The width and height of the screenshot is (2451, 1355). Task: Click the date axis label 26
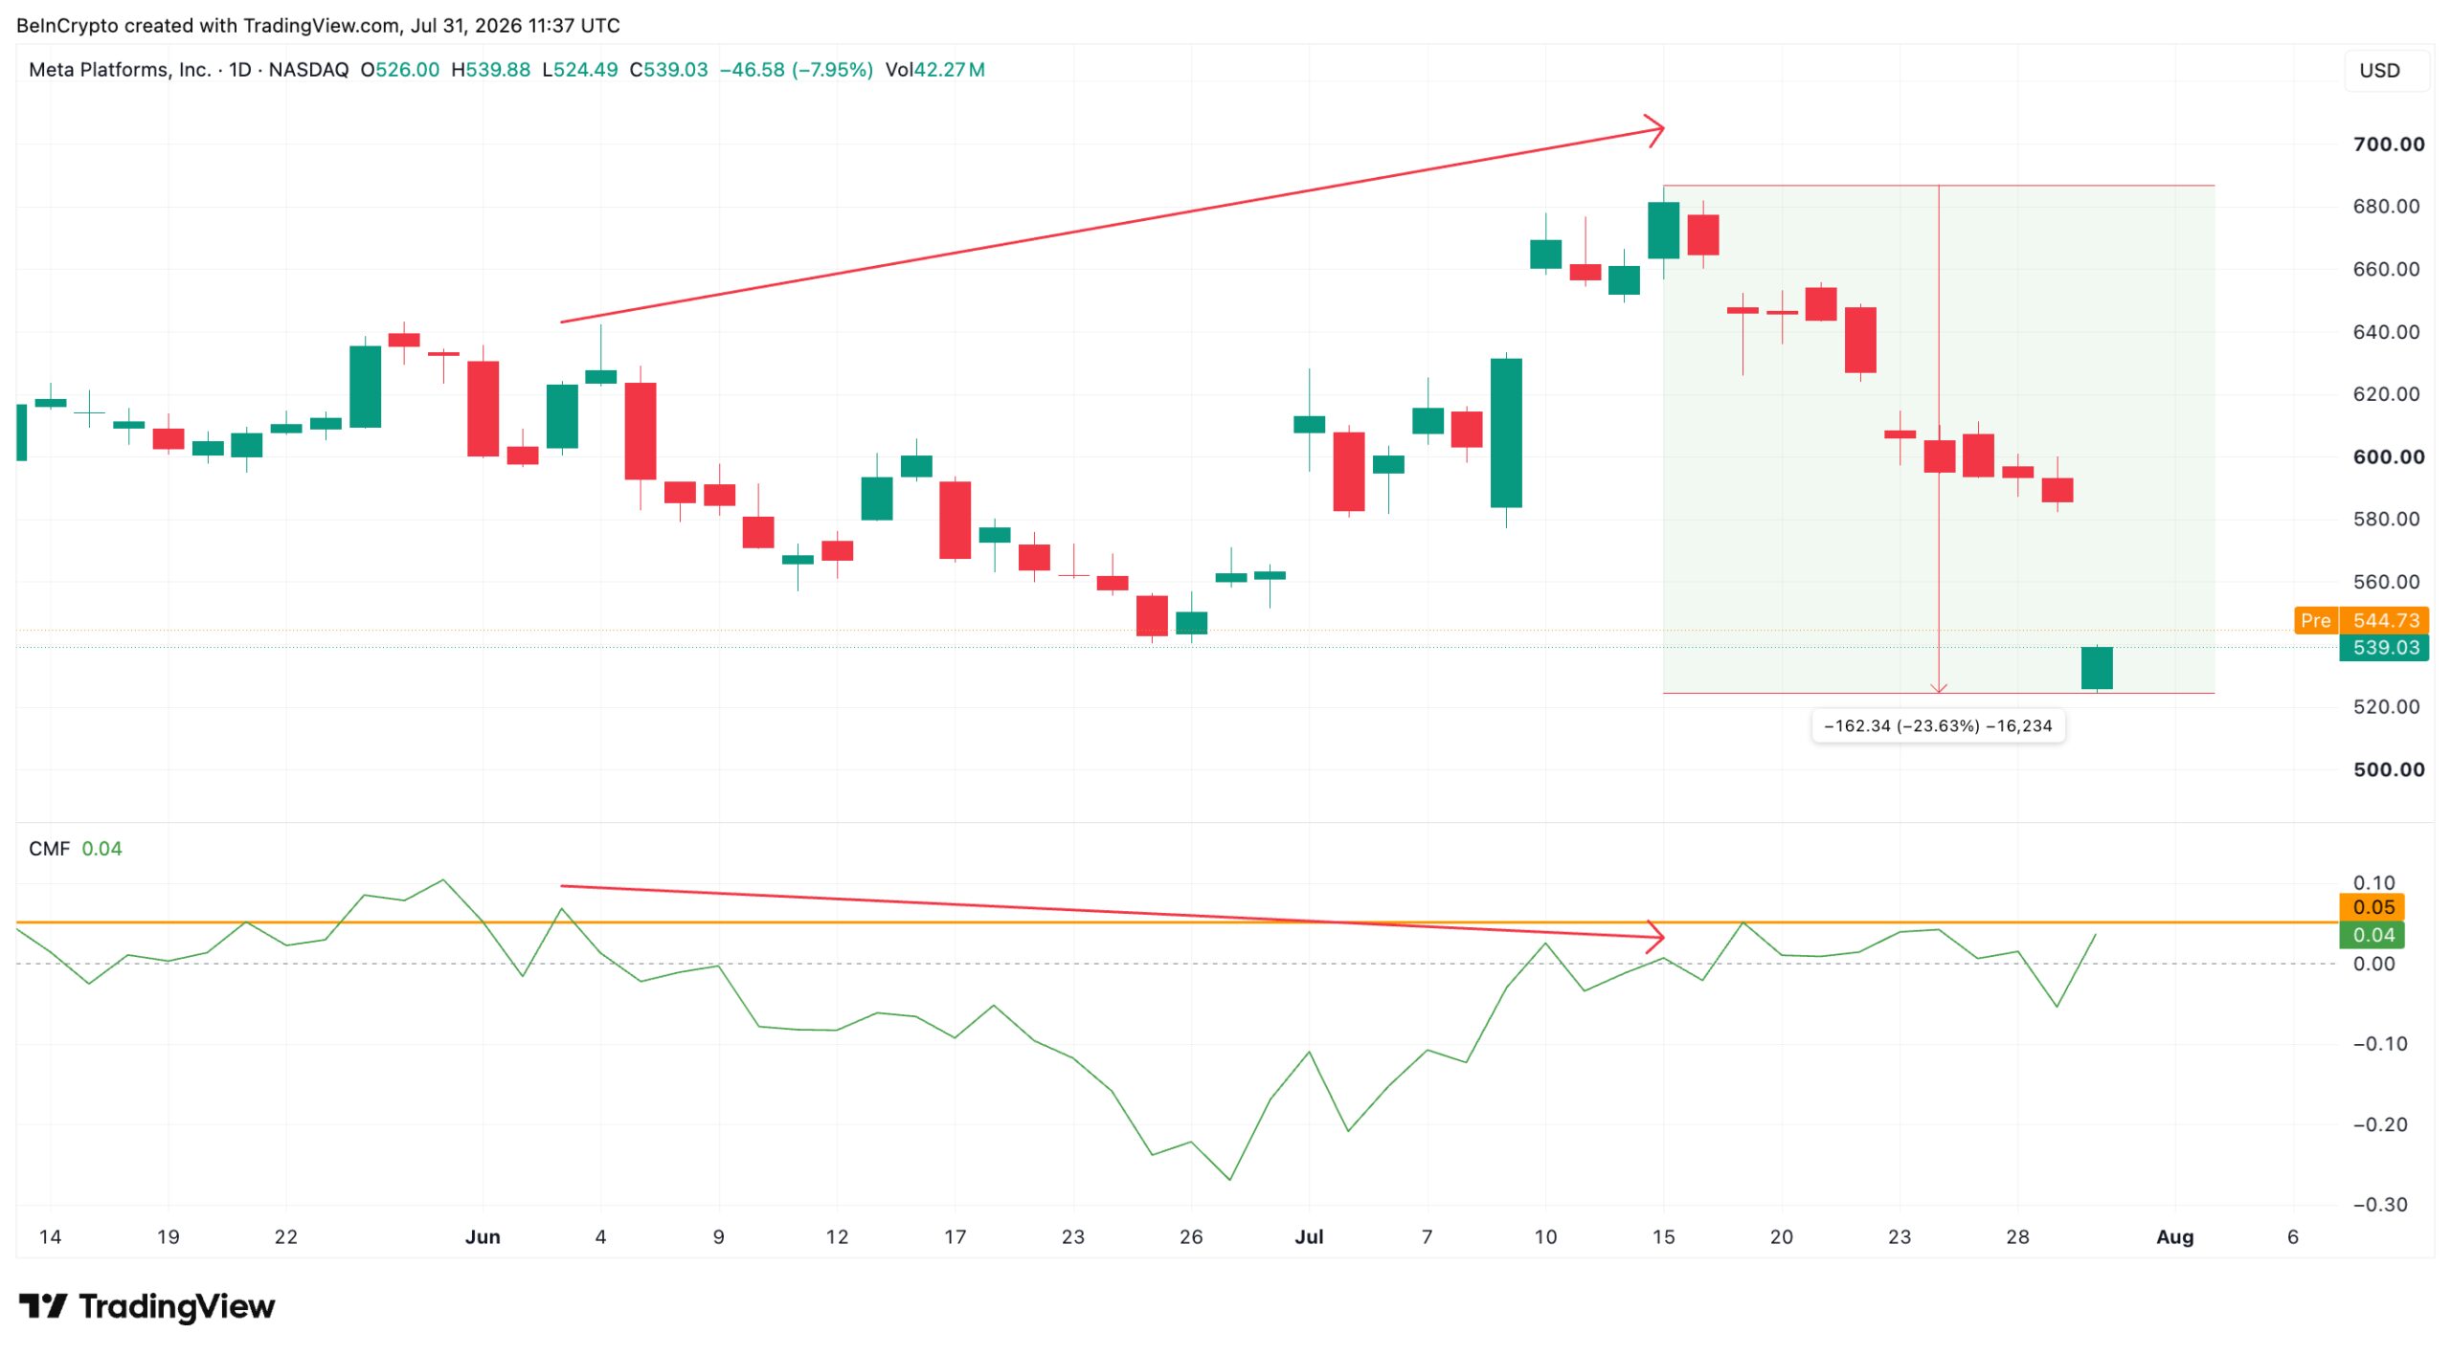tap(1191, 1237)
